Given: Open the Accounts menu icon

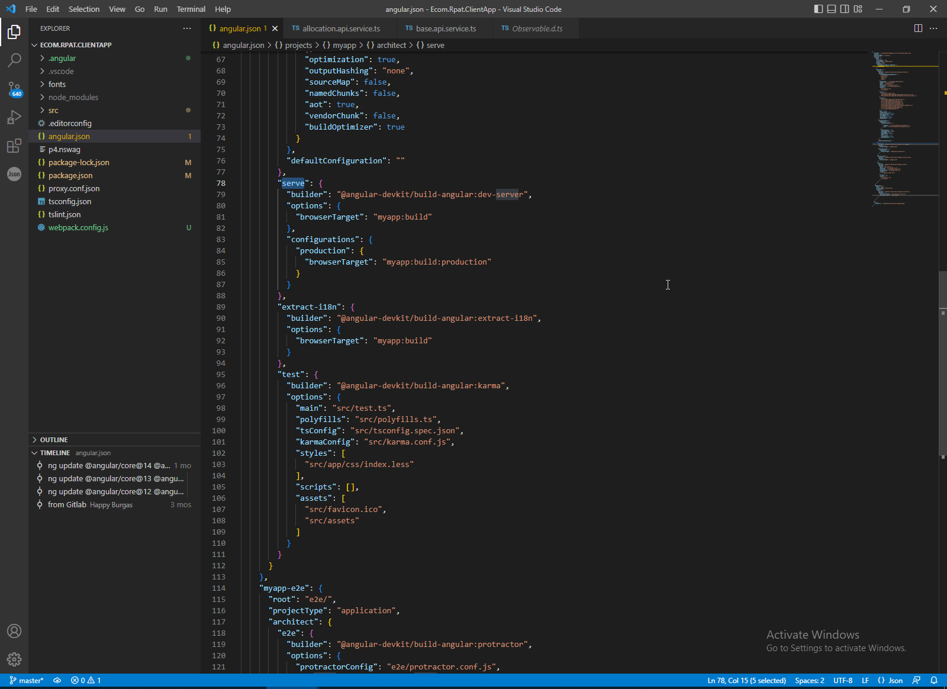Looking at the screenshot, I should tap(14, 631).
